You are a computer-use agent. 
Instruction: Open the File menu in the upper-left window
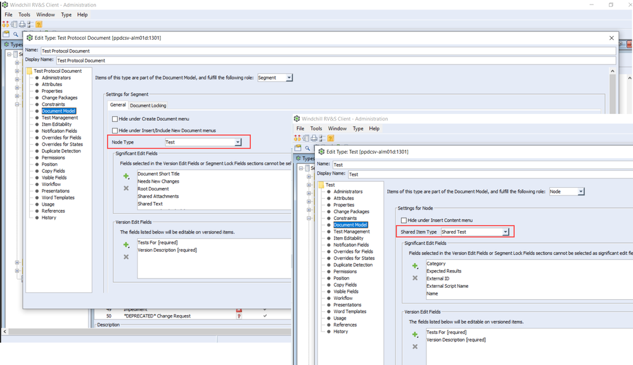click(x=8, y=15)
